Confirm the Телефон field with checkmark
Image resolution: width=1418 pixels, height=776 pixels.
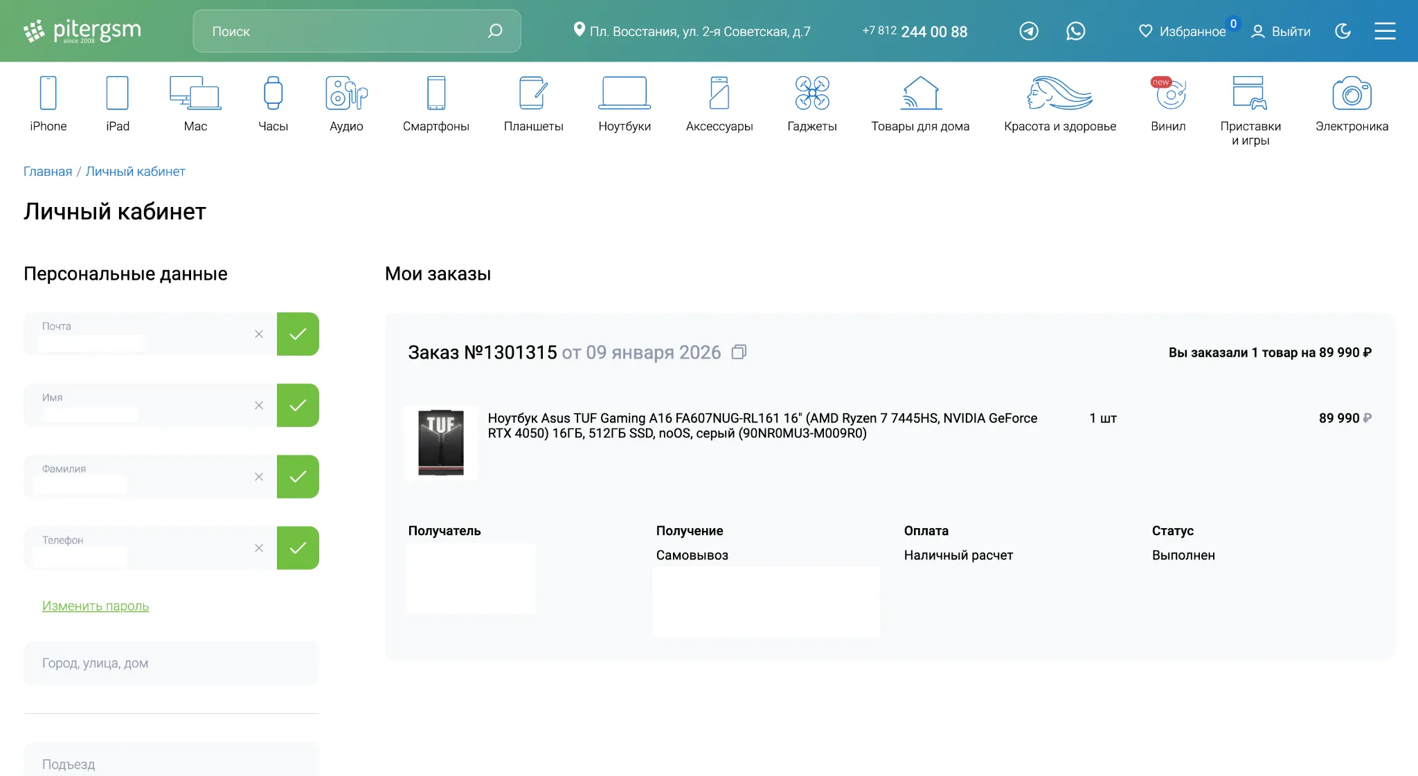click(x=298, y=548)
